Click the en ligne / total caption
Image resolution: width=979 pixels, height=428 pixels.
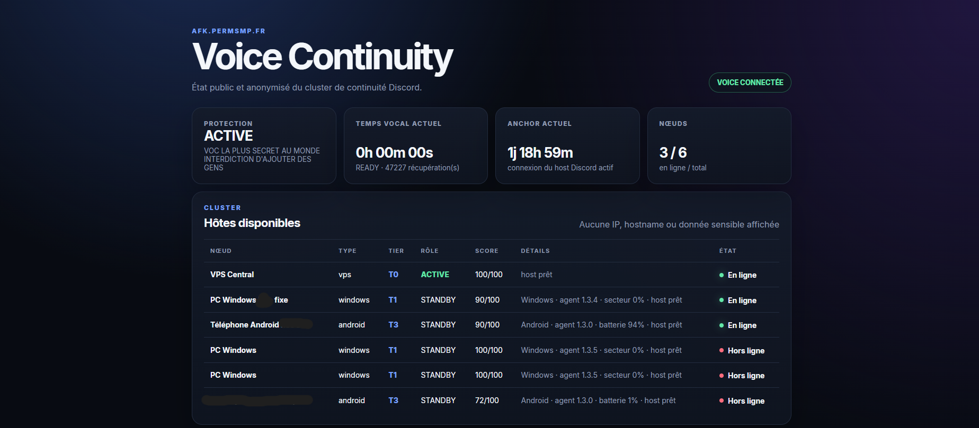tap(683, 168)
